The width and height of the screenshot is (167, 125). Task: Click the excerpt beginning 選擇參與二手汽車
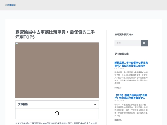pyautogui.click(x=131, y=78)
